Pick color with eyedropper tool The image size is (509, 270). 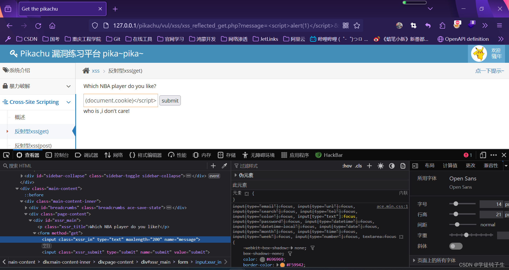pyautogui.click(x=224, y=166)
